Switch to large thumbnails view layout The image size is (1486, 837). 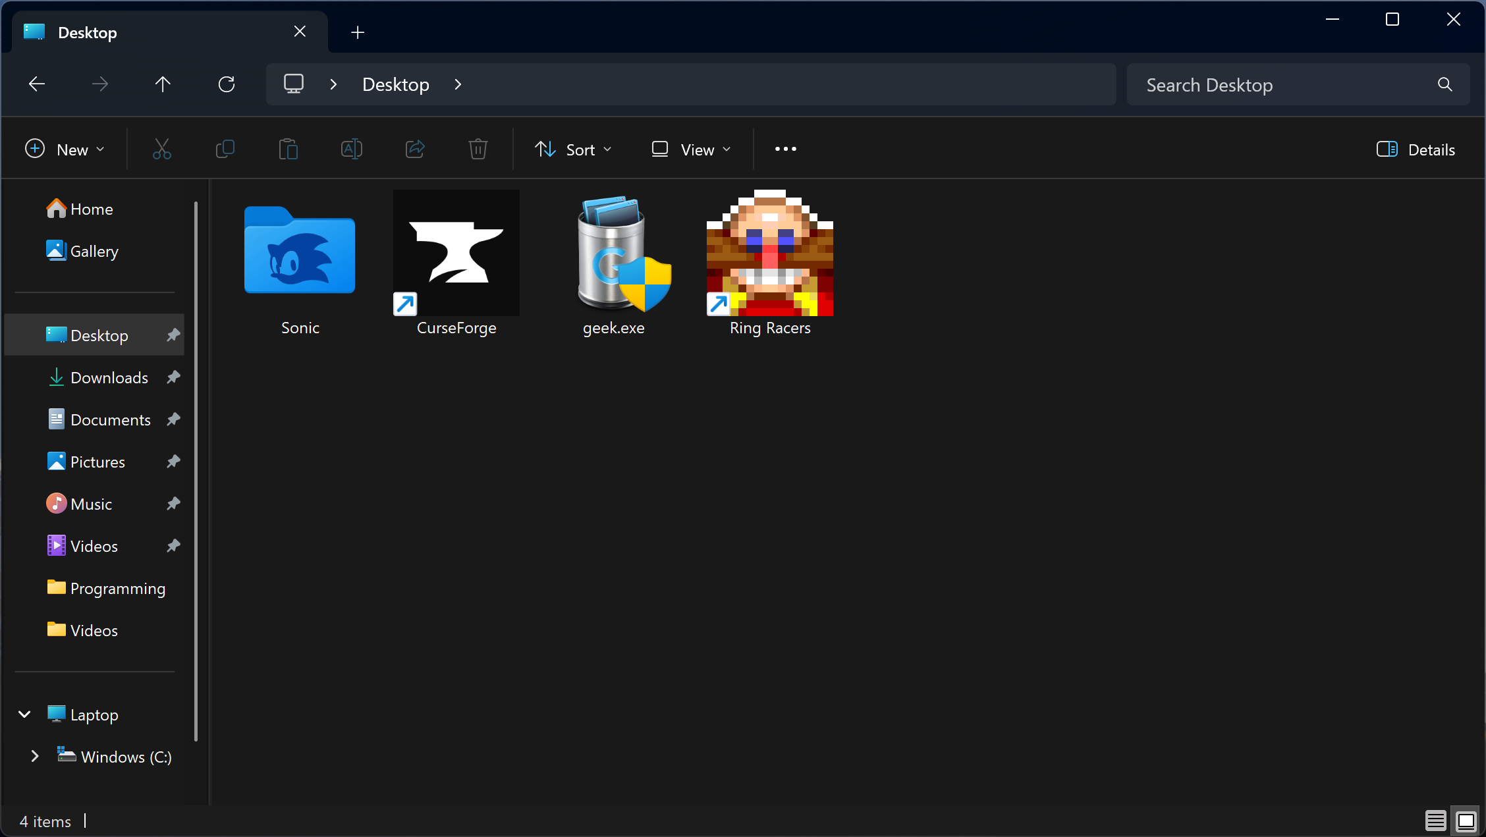coord(1466,821)
